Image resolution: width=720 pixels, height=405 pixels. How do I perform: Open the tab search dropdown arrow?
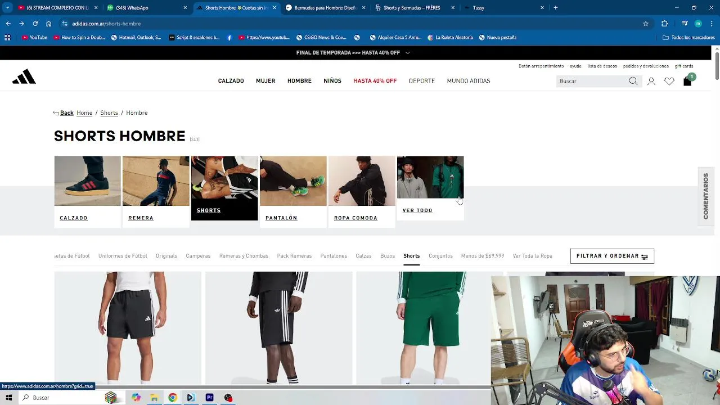[7, 8]
